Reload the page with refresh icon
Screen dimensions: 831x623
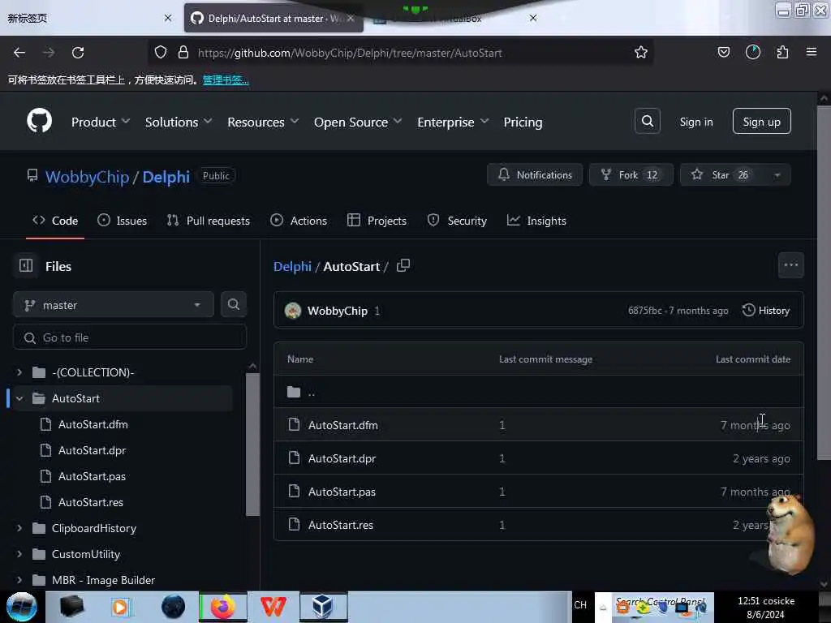click(x=78, y=53)
